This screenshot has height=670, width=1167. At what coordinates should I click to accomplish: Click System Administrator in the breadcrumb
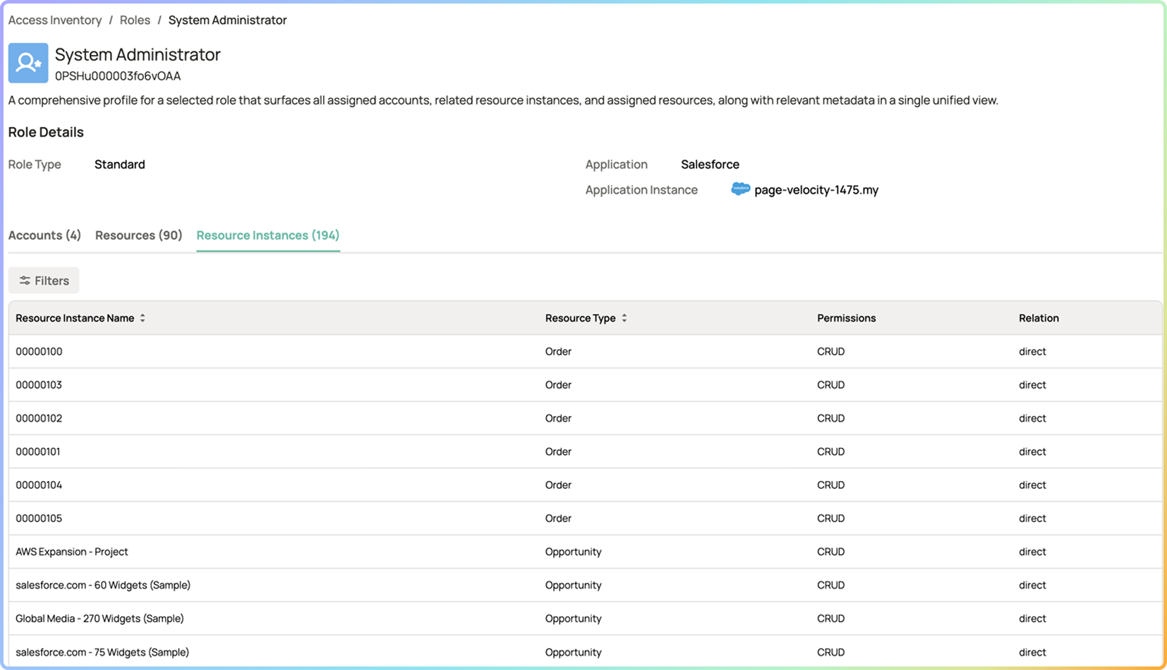(x=227, y=20)
